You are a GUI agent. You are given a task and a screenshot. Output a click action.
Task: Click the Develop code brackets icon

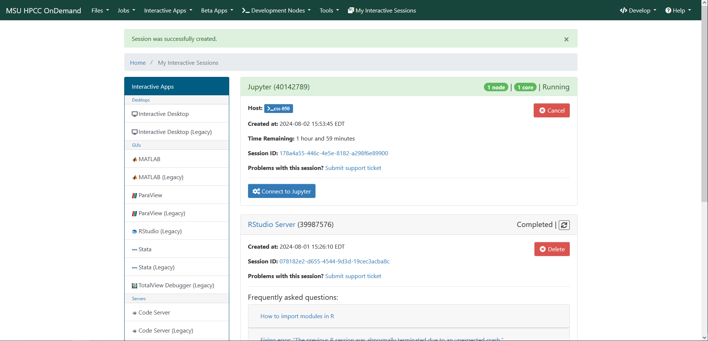(x=624, y=10)
